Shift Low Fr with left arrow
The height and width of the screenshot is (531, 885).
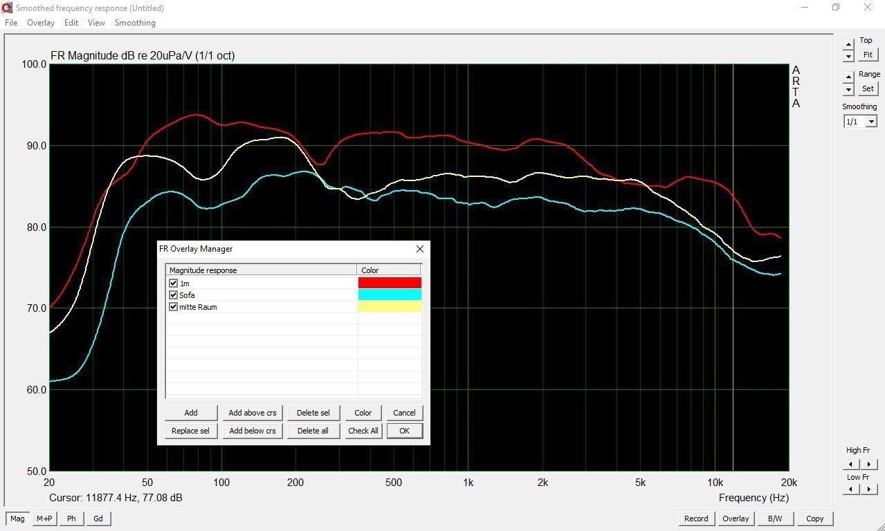[x=850, y=490]
